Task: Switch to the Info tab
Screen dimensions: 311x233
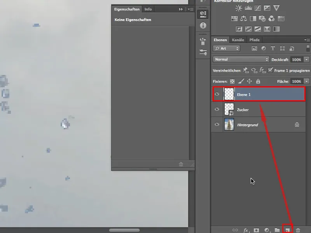Action: pyautogui.click(x=148, y=9)
